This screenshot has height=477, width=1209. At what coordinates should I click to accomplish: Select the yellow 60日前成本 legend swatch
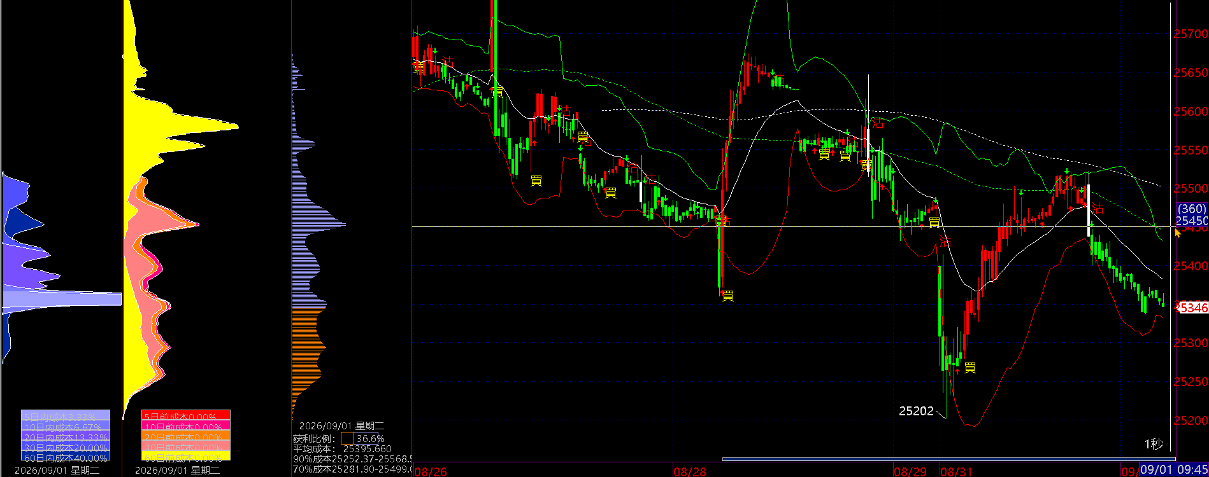[x=186, y=457]
